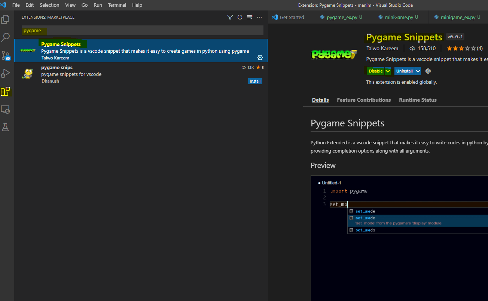Click the Dhanush publisher name

(50, 81)
